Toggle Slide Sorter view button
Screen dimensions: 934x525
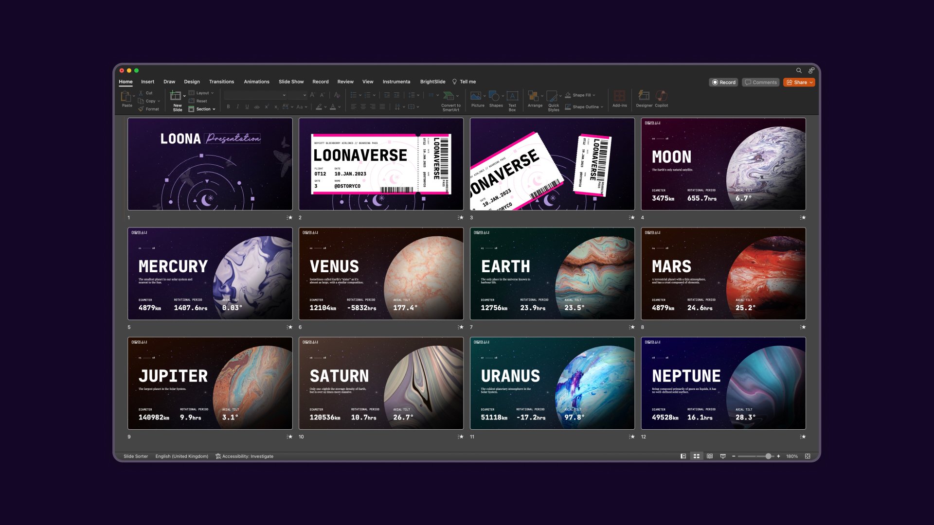click(x=697, y=456)
